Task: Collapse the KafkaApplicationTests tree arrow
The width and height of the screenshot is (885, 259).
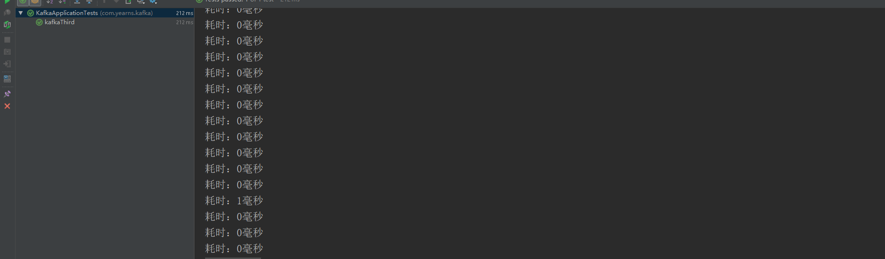Action: pyautogui.click(x=21, y=13)
